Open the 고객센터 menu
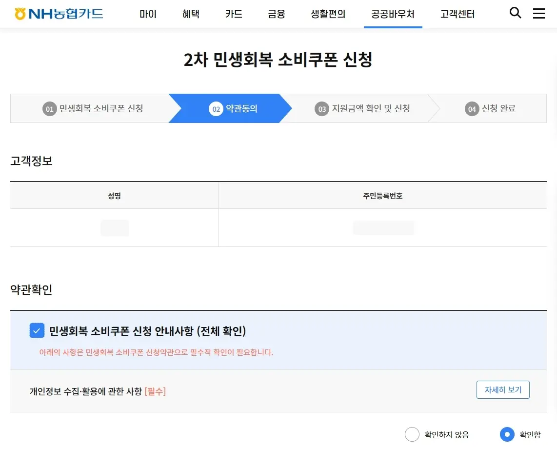 457,14
